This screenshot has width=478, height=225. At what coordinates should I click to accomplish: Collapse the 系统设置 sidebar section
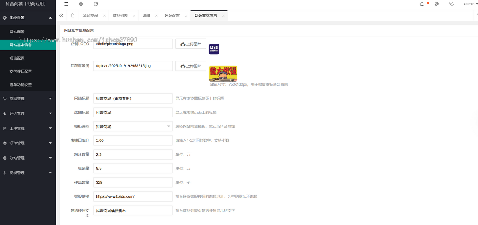click(x=28, y=18)
